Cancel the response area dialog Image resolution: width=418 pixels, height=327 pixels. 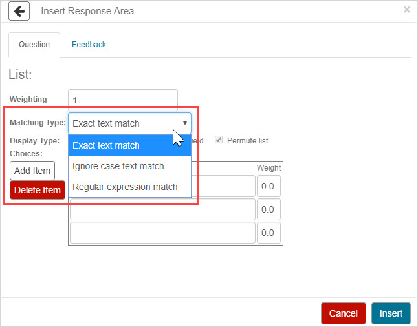pos(343,313)
